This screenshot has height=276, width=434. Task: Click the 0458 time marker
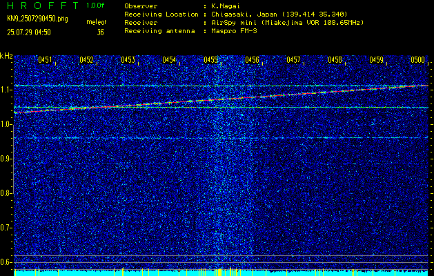point(335,60)
